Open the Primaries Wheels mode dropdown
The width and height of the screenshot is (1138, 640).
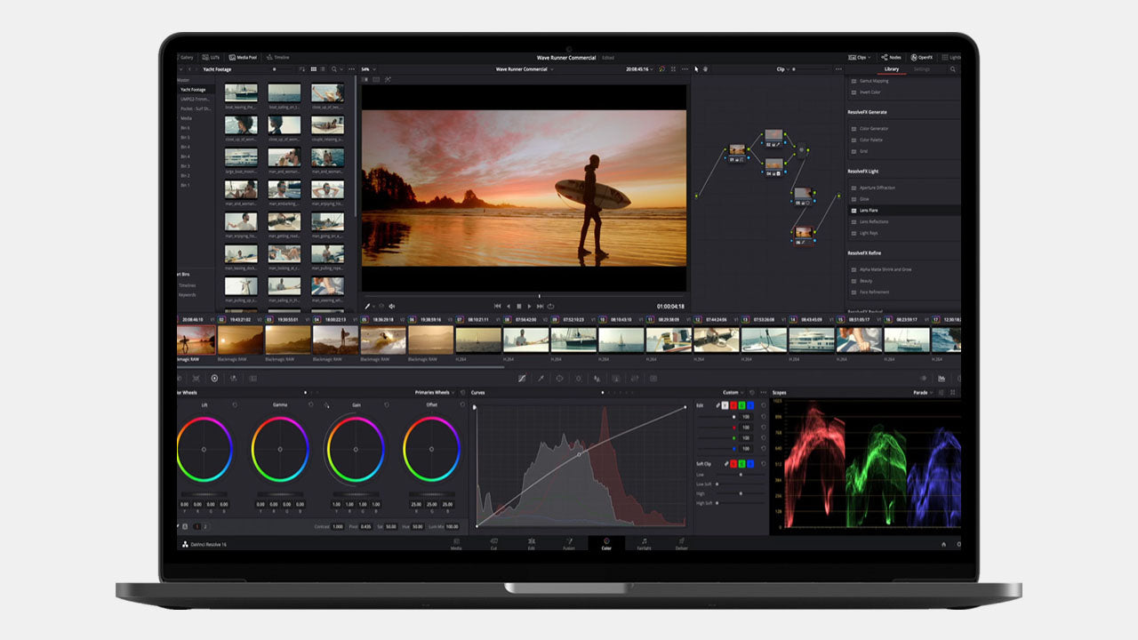pos(434,392)
